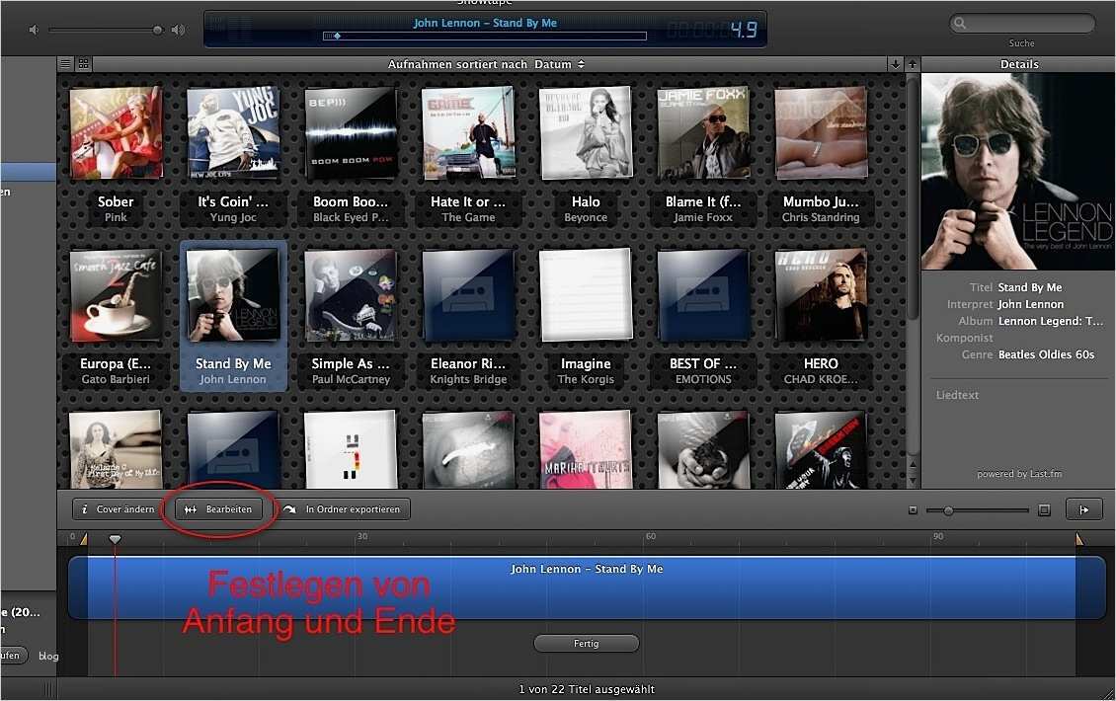
Task: Click the scrollbar down arrow
Action: 913,481
